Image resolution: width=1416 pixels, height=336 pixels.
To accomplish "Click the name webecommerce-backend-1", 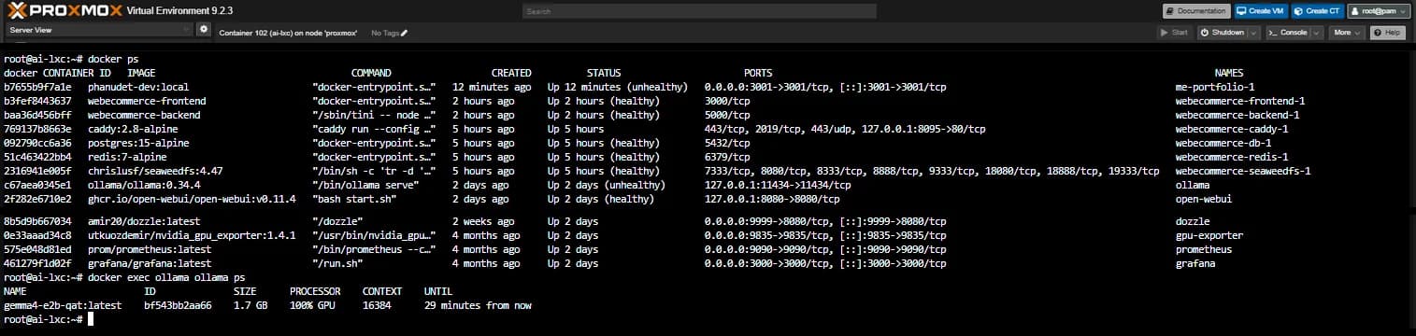I will [x=1237, y=115].
